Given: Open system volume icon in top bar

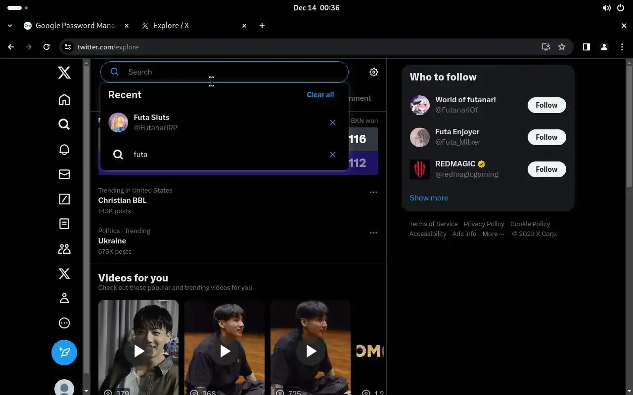Looking at the screenshot, I should 606,8.
